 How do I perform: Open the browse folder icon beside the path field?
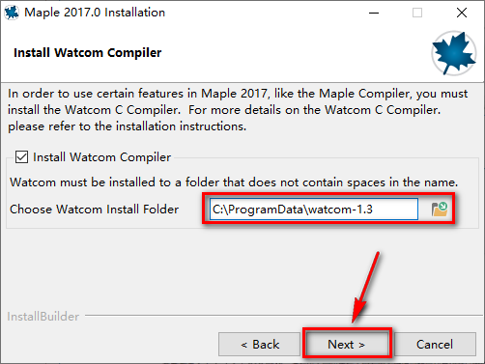(x=440, y=210)
